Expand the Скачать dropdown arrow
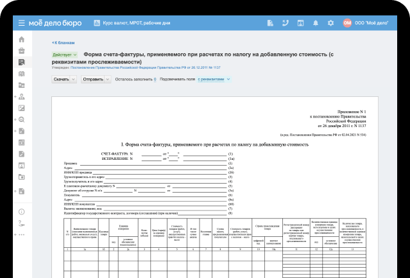 pyautogui.click(x=73, y=80)
